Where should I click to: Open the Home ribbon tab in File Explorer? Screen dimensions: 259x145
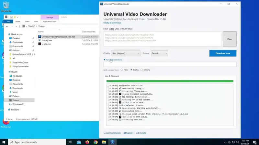(18, 21)
